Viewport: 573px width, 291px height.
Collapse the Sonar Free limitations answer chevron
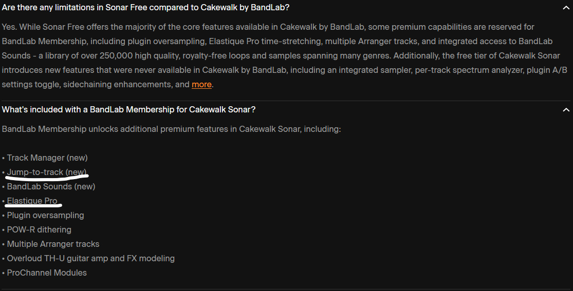click(566, 8)
